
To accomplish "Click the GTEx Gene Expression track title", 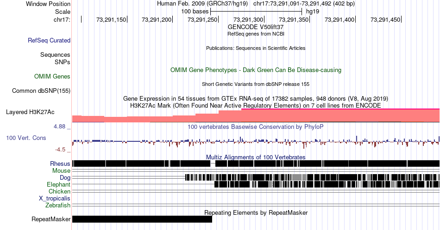I will click(256, 98).
